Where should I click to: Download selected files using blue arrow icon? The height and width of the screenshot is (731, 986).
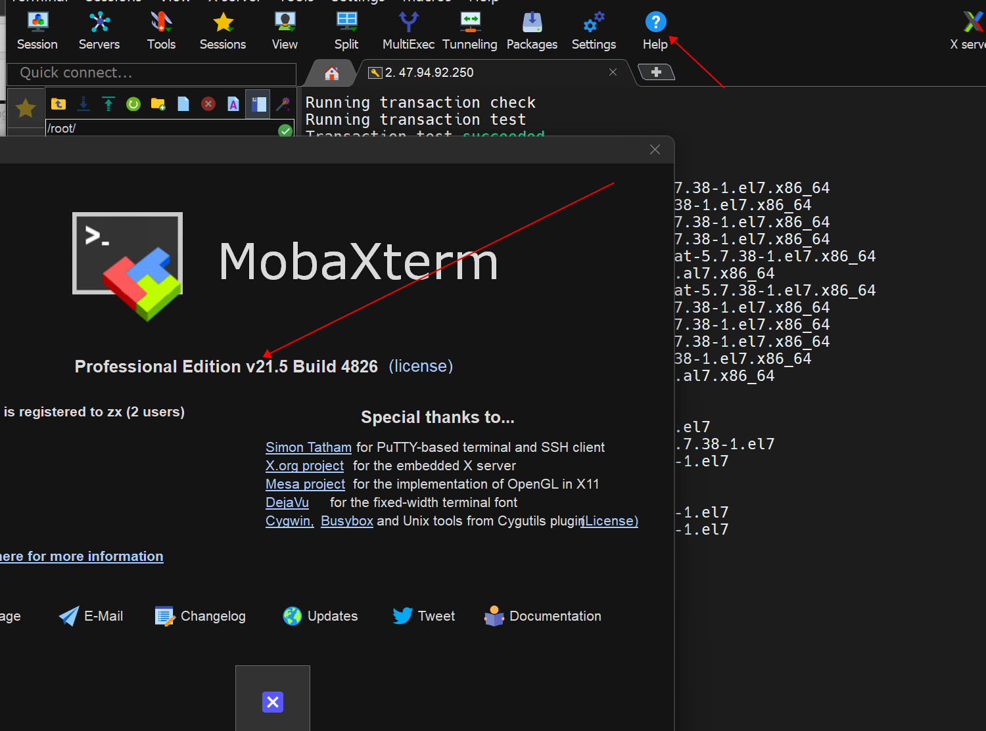pyautogui.click(x=83, y=104)
